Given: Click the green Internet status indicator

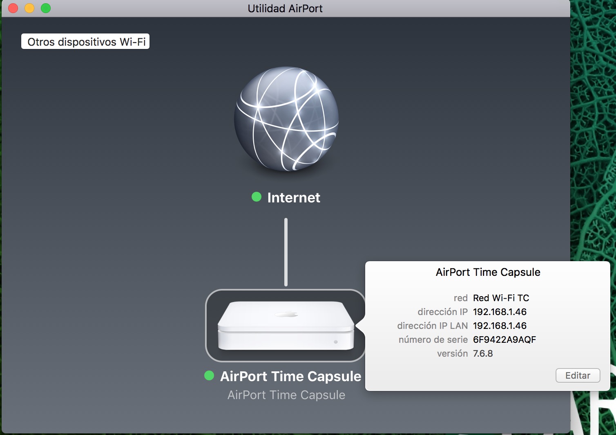Looking at the screenshot, I should [257, 197].
